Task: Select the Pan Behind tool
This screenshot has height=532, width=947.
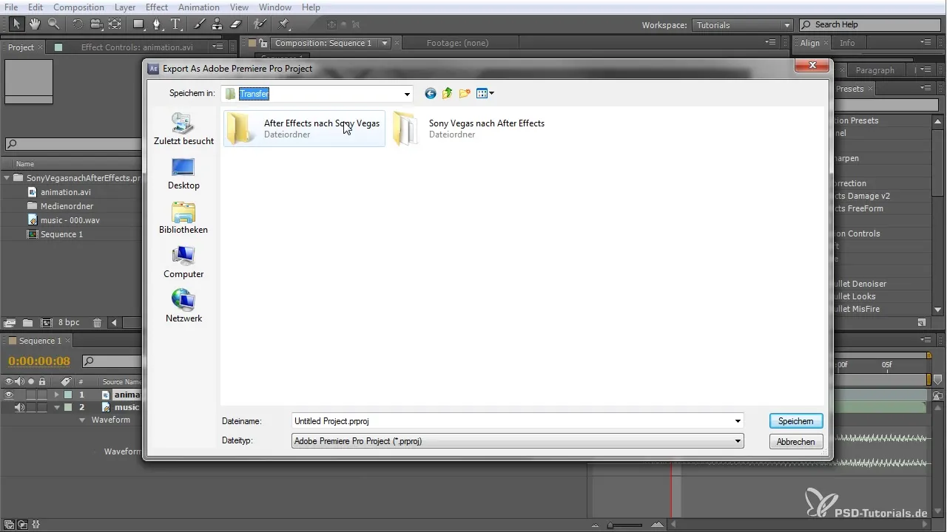Action: point(115,24)
